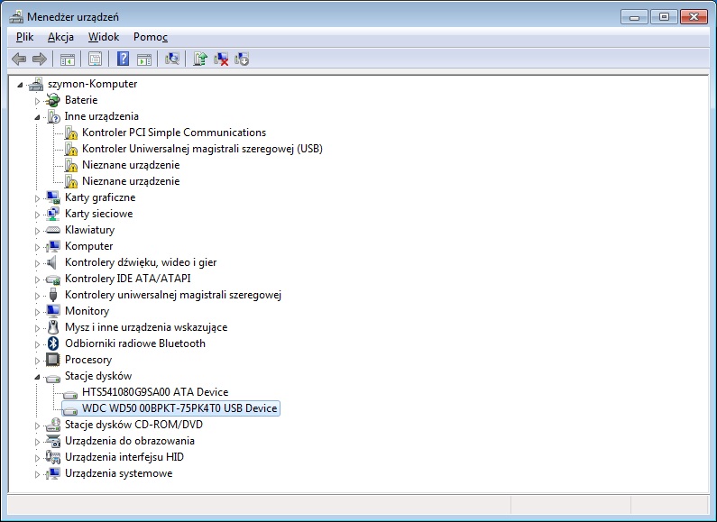Click the Inne urządzenia question mark icon
Viewport: 717px width, 522px height.
coord(53,116)
